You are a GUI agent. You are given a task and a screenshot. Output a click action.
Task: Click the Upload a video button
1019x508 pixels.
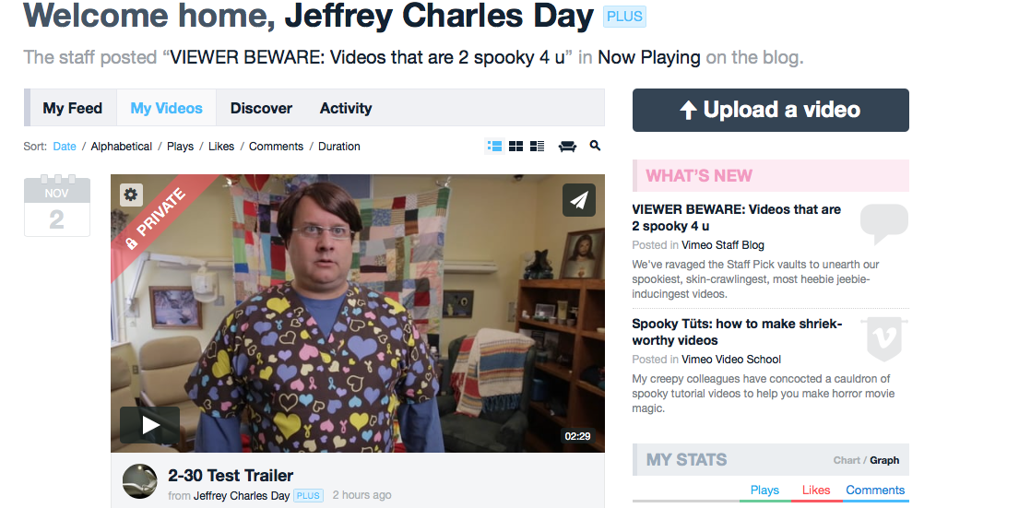click(x=771, y=110)
